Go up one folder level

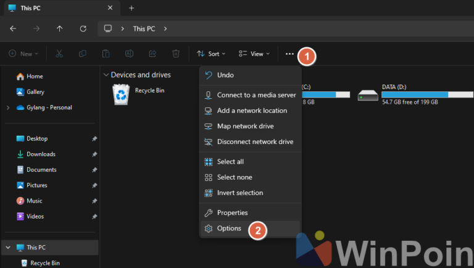tap(59, 29)
